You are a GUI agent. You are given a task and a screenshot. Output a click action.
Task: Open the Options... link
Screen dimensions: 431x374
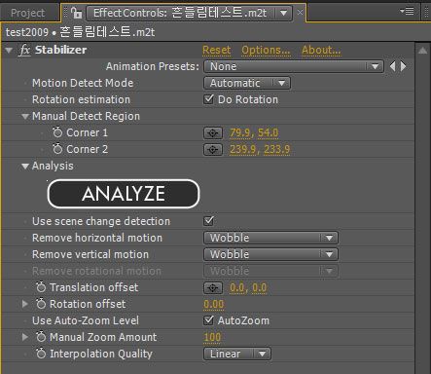[266, 50]
